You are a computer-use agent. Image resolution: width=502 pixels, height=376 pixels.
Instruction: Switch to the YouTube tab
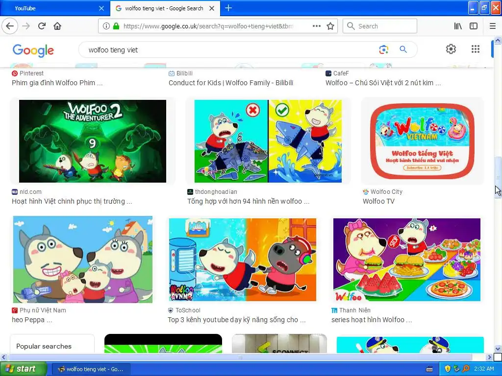[55, 8]
